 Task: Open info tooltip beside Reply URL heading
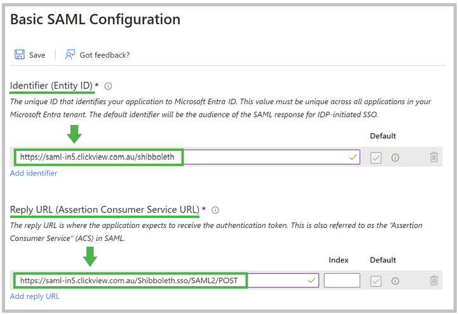[x=215, y=210]
